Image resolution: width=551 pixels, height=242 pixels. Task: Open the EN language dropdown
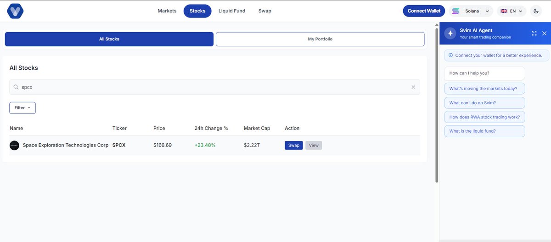(512, 11)
